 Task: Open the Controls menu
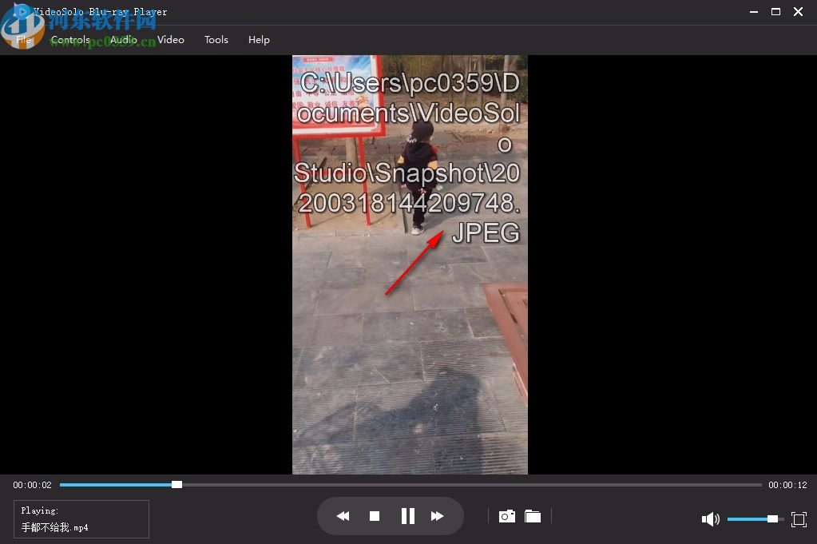(70, 39)
